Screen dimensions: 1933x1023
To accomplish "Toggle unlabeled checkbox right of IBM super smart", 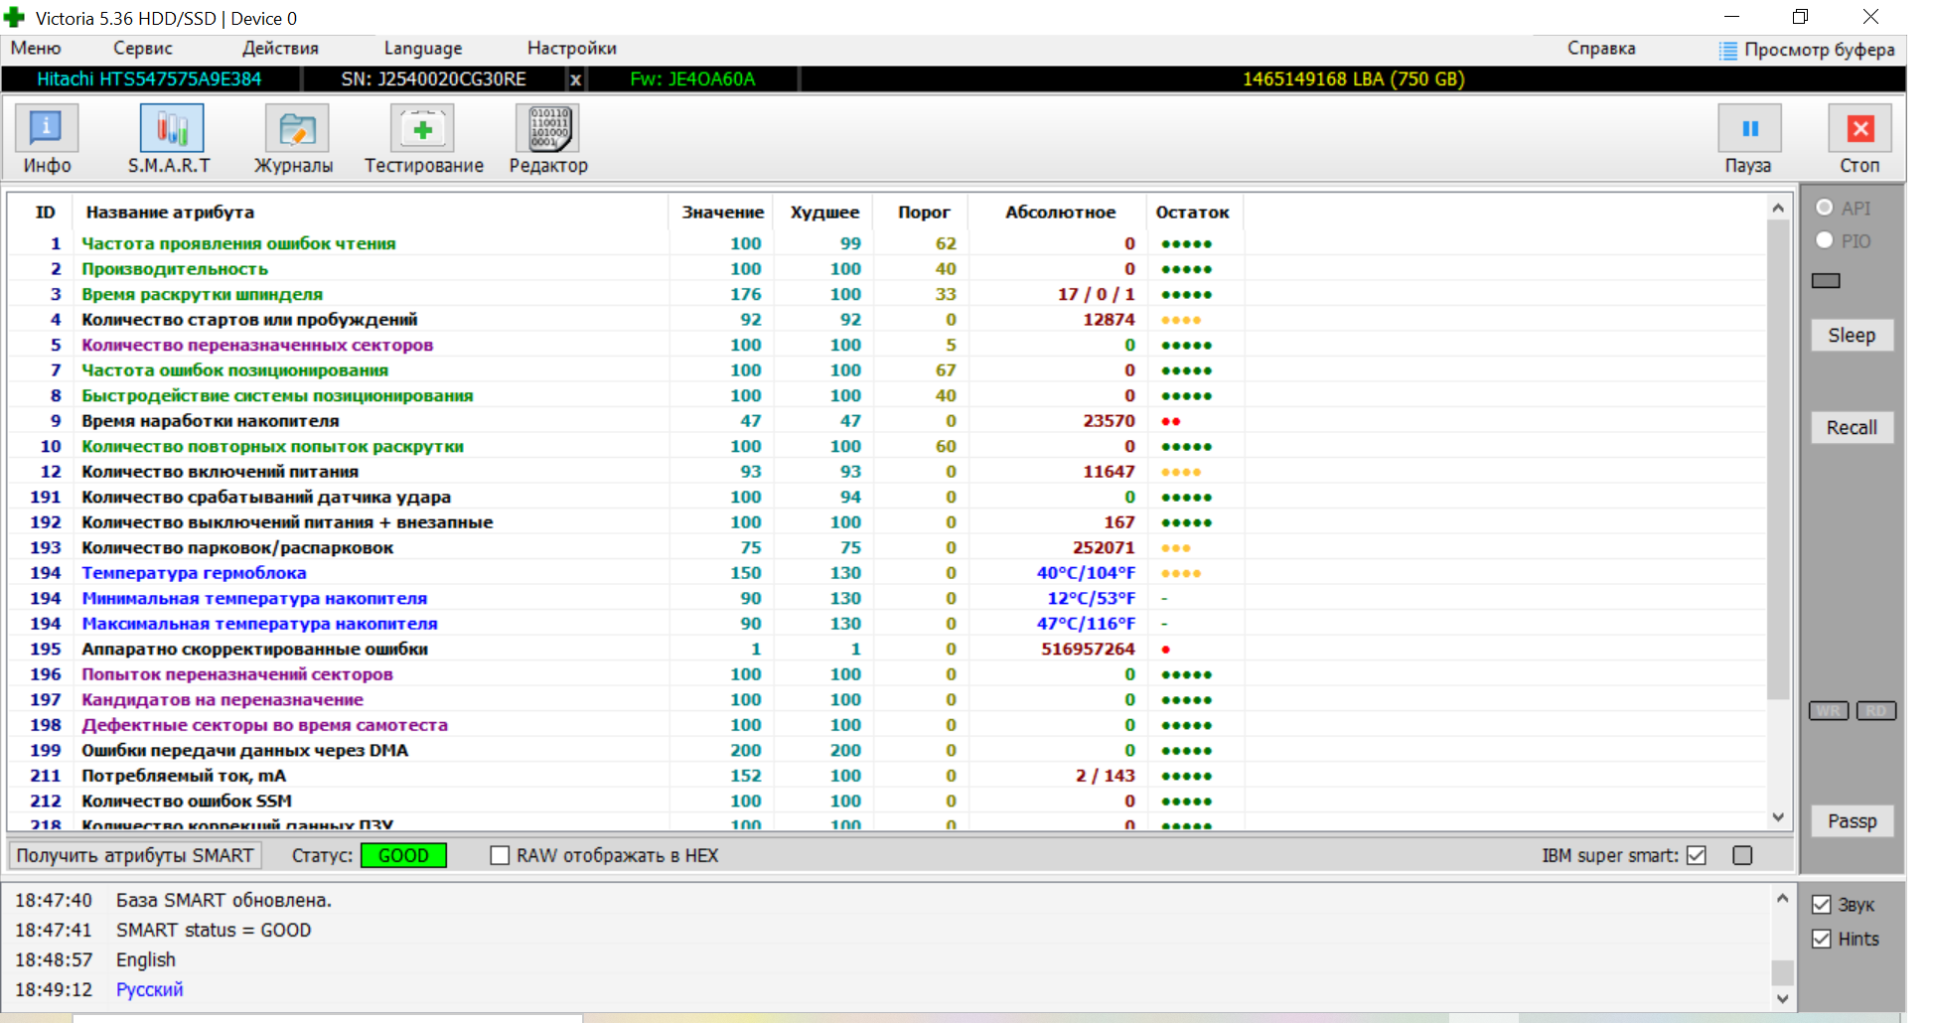I will point(1742,855).
